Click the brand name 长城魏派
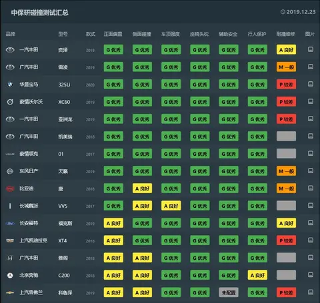The height and width of the screenshot is (303, 320). [x=29, y=206]
